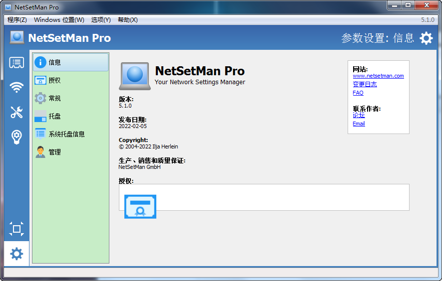Click the license certificate icon beside 授权 in the left settings list

click(40, 80)
